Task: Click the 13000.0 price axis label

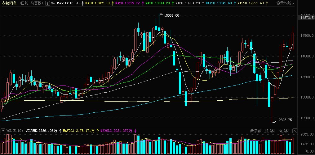Action: tap(307, 98)
